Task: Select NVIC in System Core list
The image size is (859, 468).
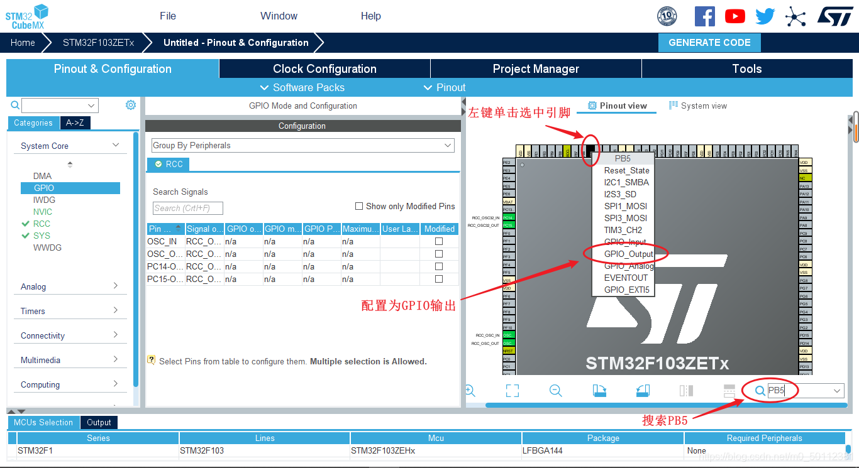Action: click(43, 212)
